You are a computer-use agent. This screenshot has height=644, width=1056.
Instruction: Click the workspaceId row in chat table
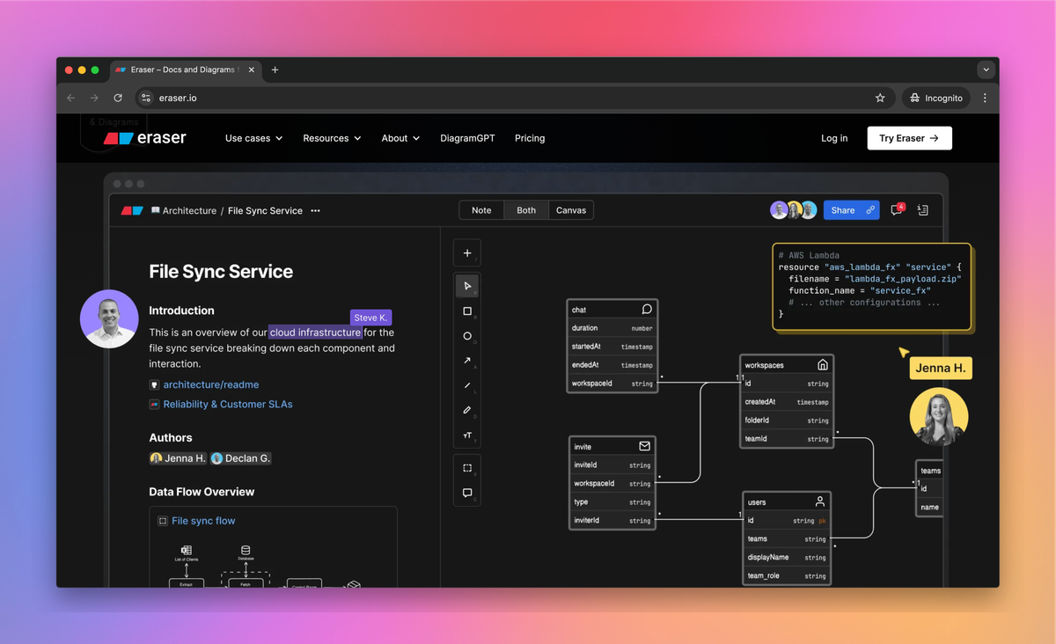(x=612, y=384)
